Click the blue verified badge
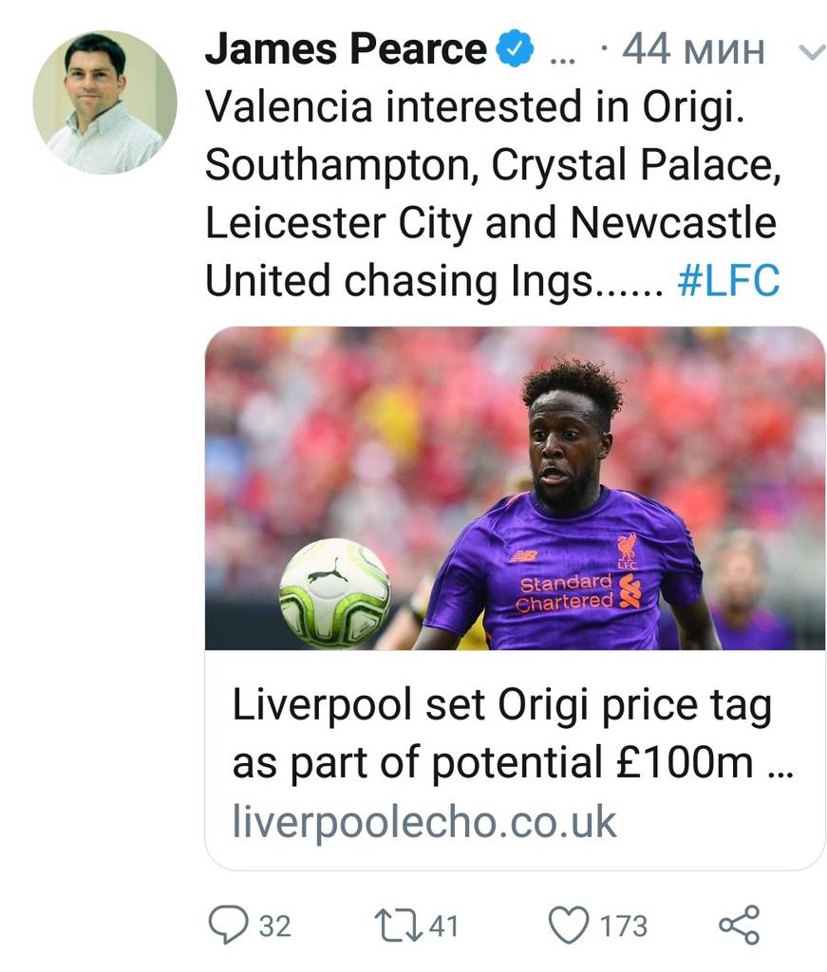 pos(516,49)
